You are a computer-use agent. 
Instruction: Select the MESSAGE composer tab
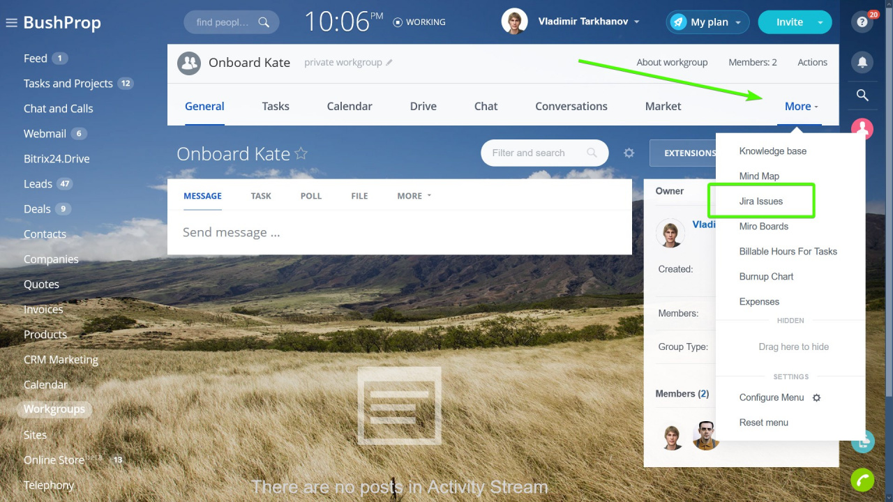[202, 196]
